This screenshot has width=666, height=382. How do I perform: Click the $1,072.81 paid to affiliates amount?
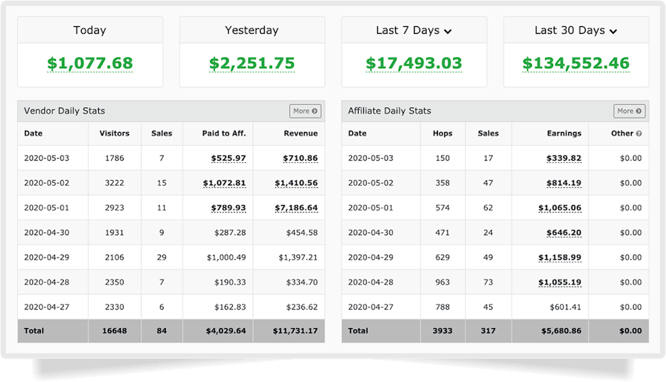(x=225, y=183)
